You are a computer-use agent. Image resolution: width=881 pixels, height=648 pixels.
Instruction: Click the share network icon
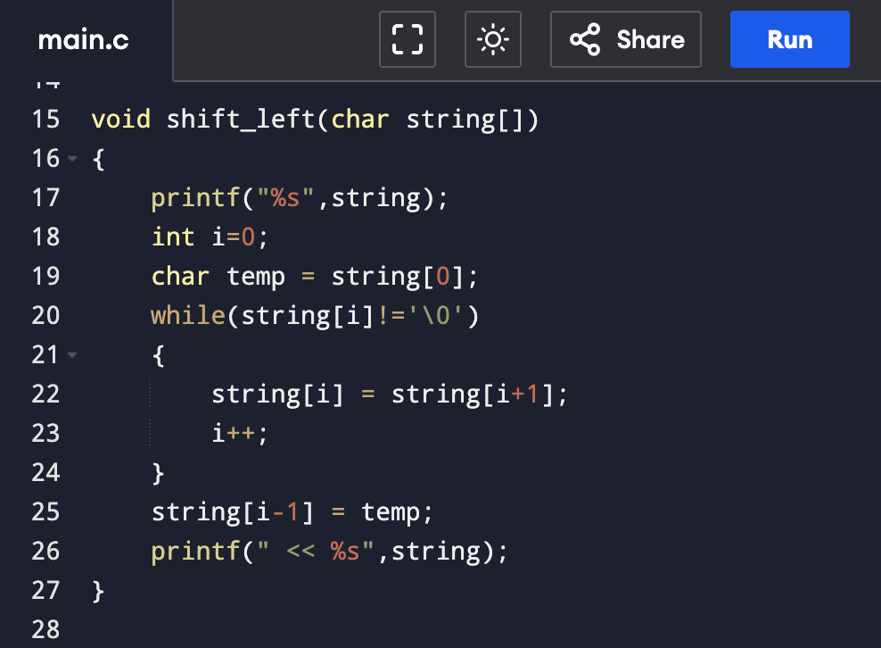pyautogui.click(x=585, y=39)
